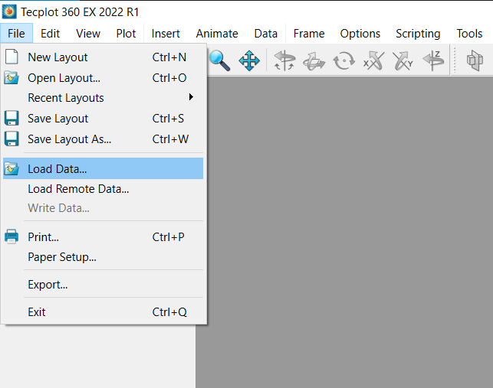The image size is (493, 388).
Task: Open the Insert menu
Action: (x=166, y=33)
